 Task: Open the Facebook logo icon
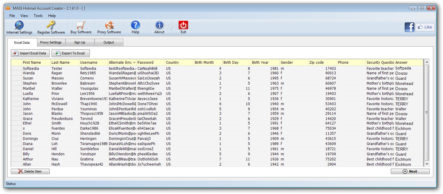tap(410, 27)
